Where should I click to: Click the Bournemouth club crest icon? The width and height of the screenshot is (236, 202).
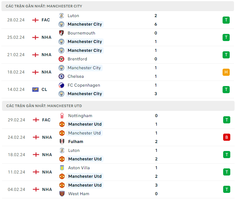pyautogui.click(x=61, y=33)
